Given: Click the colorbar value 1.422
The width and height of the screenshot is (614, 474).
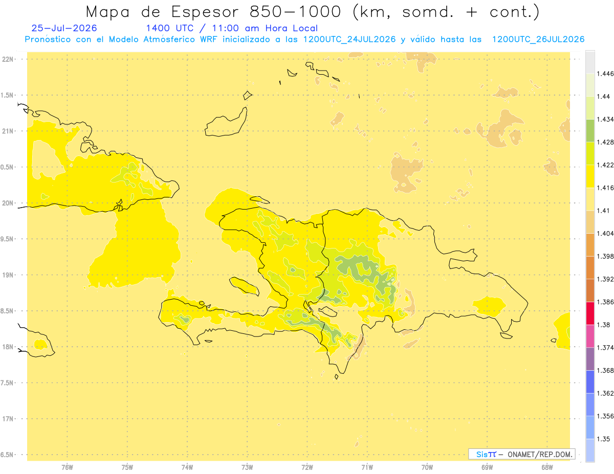Looking at the screenshot, I should [605, 165].
